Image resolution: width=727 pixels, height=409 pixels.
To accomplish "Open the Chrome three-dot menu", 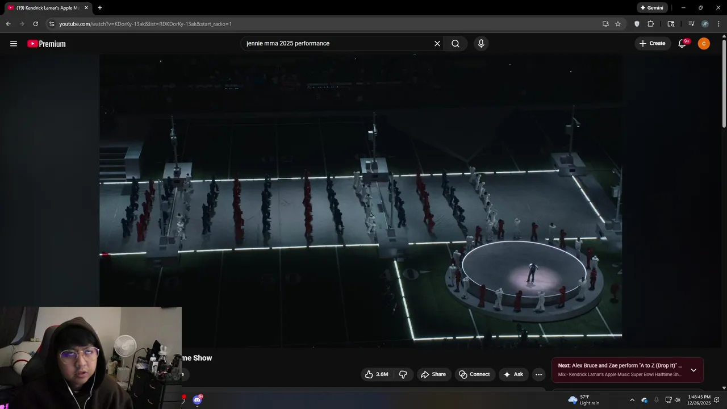I will pos(719,24).
